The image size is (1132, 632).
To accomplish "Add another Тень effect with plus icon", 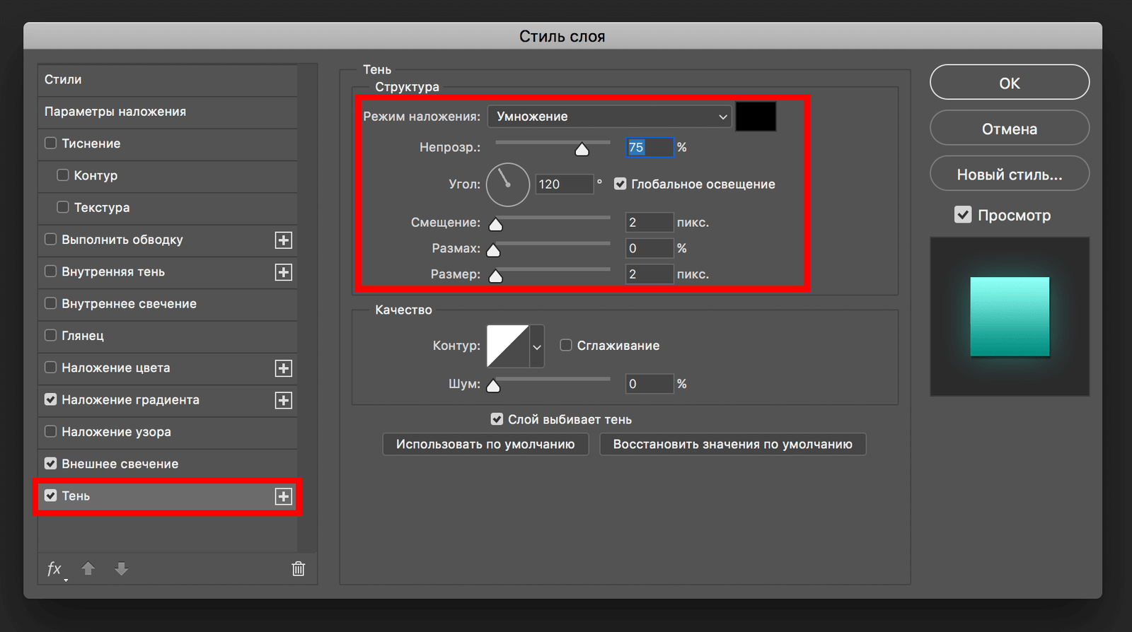I will tap(284, 496).
